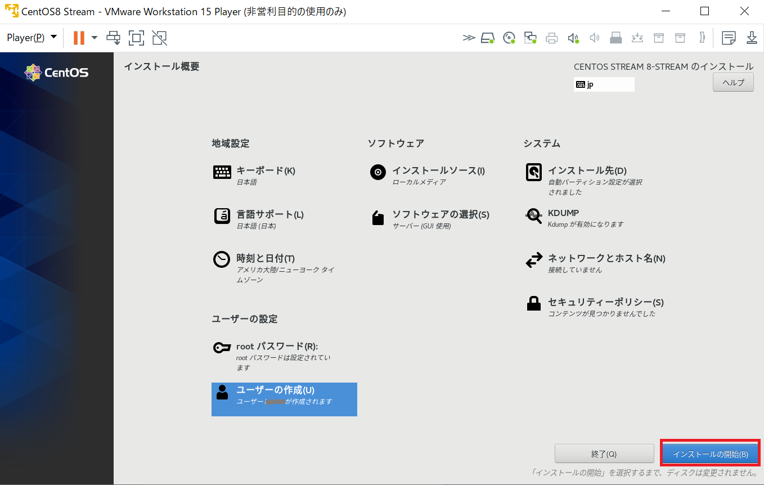Minimize the VMware Player window
764x485 pixels.
click(666, 11)
